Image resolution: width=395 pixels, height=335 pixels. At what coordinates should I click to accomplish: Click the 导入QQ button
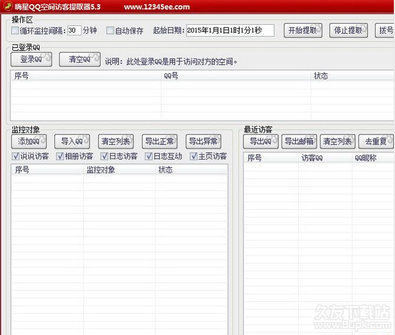[x=72, y=141]
